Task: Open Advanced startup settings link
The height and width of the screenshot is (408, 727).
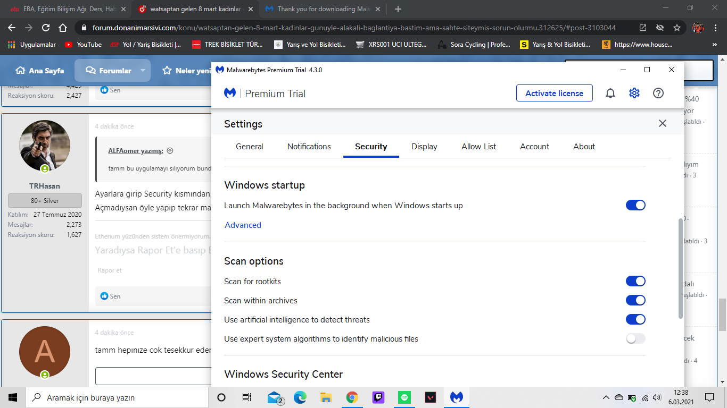Action: [x=243, y=225]
